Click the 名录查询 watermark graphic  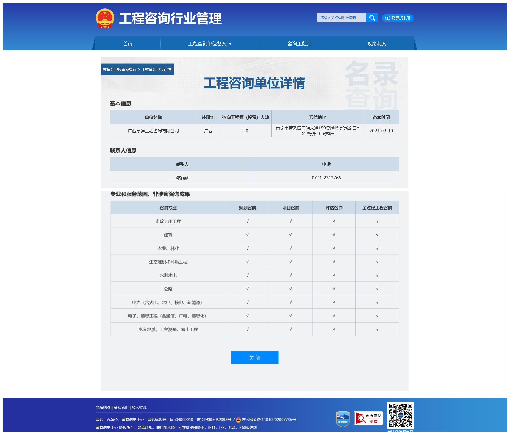(371, 85)
